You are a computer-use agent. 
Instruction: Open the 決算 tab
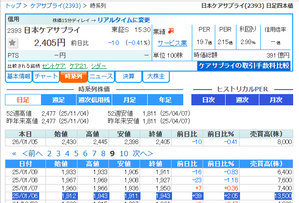click(128, 77)
